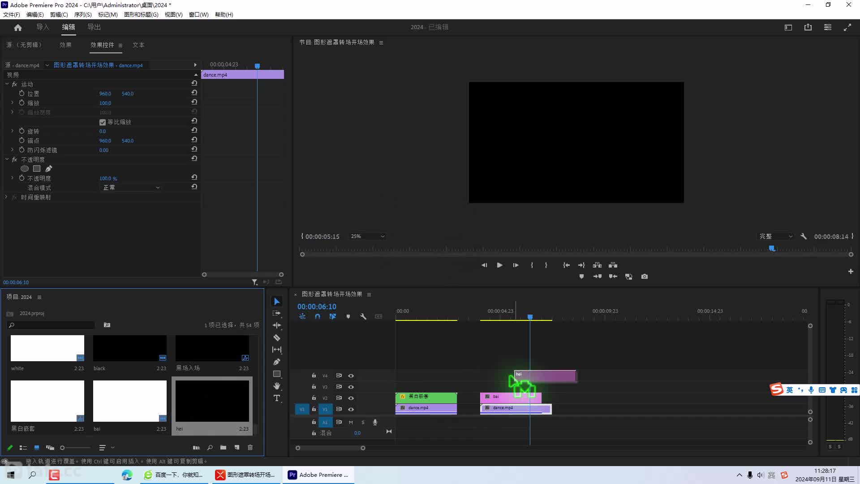Viewport: 860px width, 484px height.
Task: Mute the A1 audio track
Action: pyautogui.click(x=351, y=422)
